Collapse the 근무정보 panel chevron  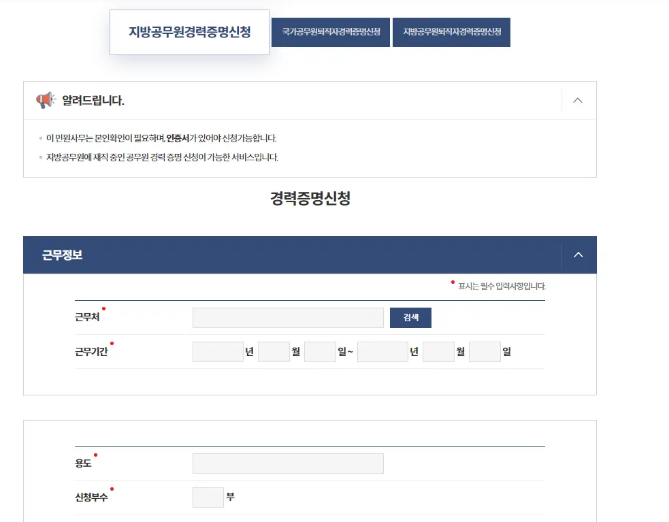click(x=578, y=255)
